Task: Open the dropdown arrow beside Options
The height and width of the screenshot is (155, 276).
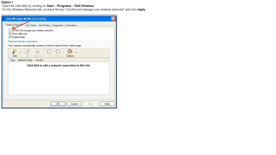Action: (x=76, y=53)
